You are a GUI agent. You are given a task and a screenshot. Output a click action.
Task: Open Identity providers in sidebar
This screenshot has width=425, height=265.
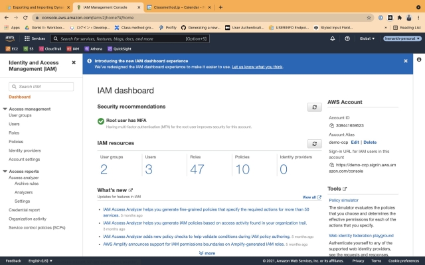tap(25, 150)
